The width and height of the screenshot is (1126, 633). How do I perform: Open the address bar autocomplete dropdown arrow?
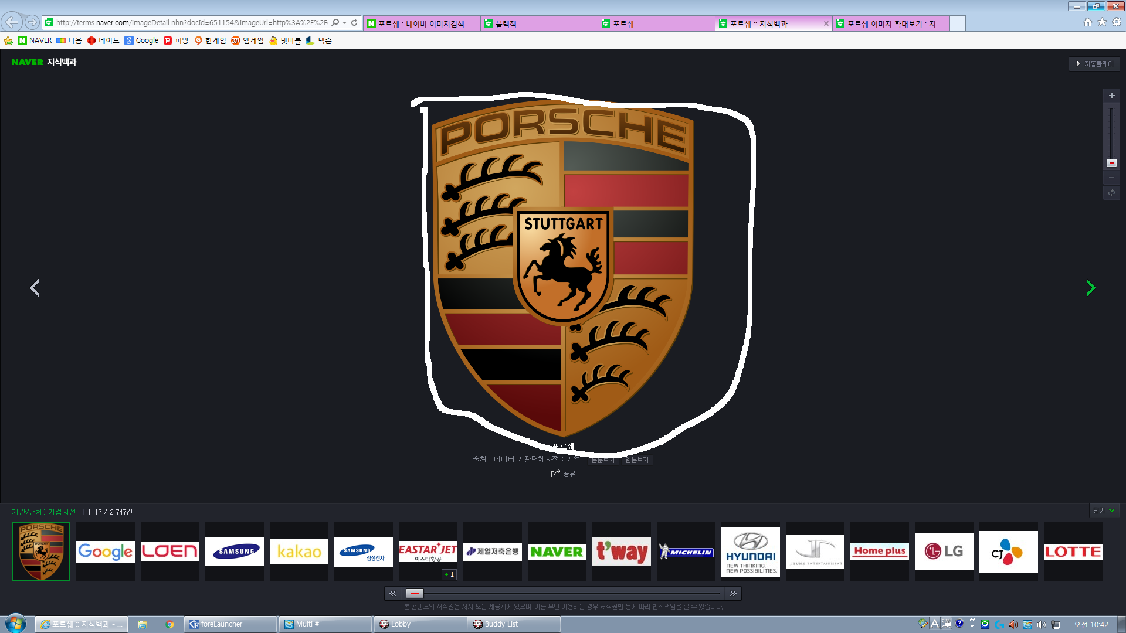pyautogui.click(x=345, y=22)
